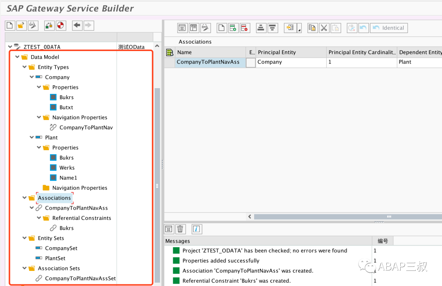The image size is (442, 286).
Task: Close the grid panel via x-window icon
Action: tap(182, 28)
